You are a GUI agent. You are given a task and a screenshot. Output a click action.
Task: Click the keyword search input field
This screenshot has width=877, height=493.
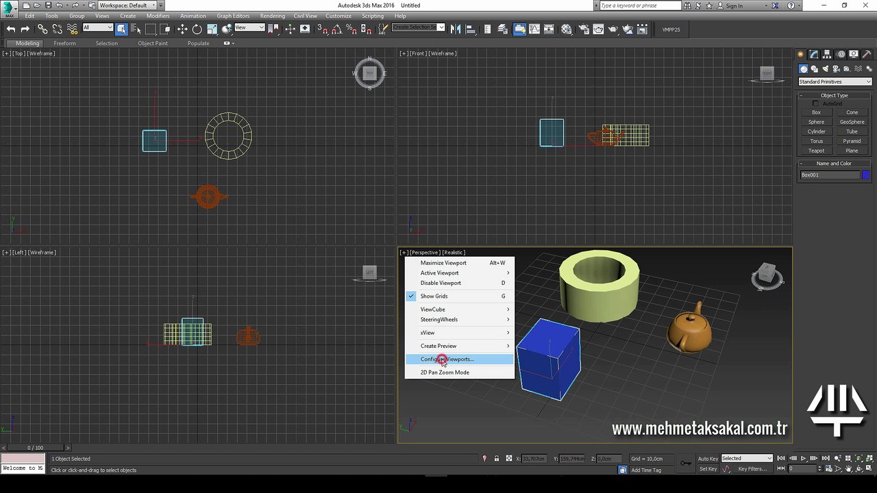[641, 5]
